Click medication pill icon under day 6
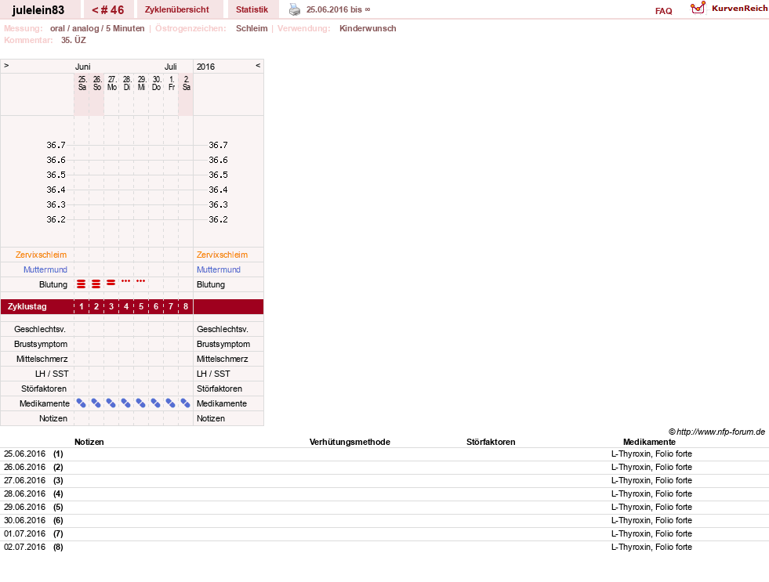 pyautogui.click(x=155, y=403)
